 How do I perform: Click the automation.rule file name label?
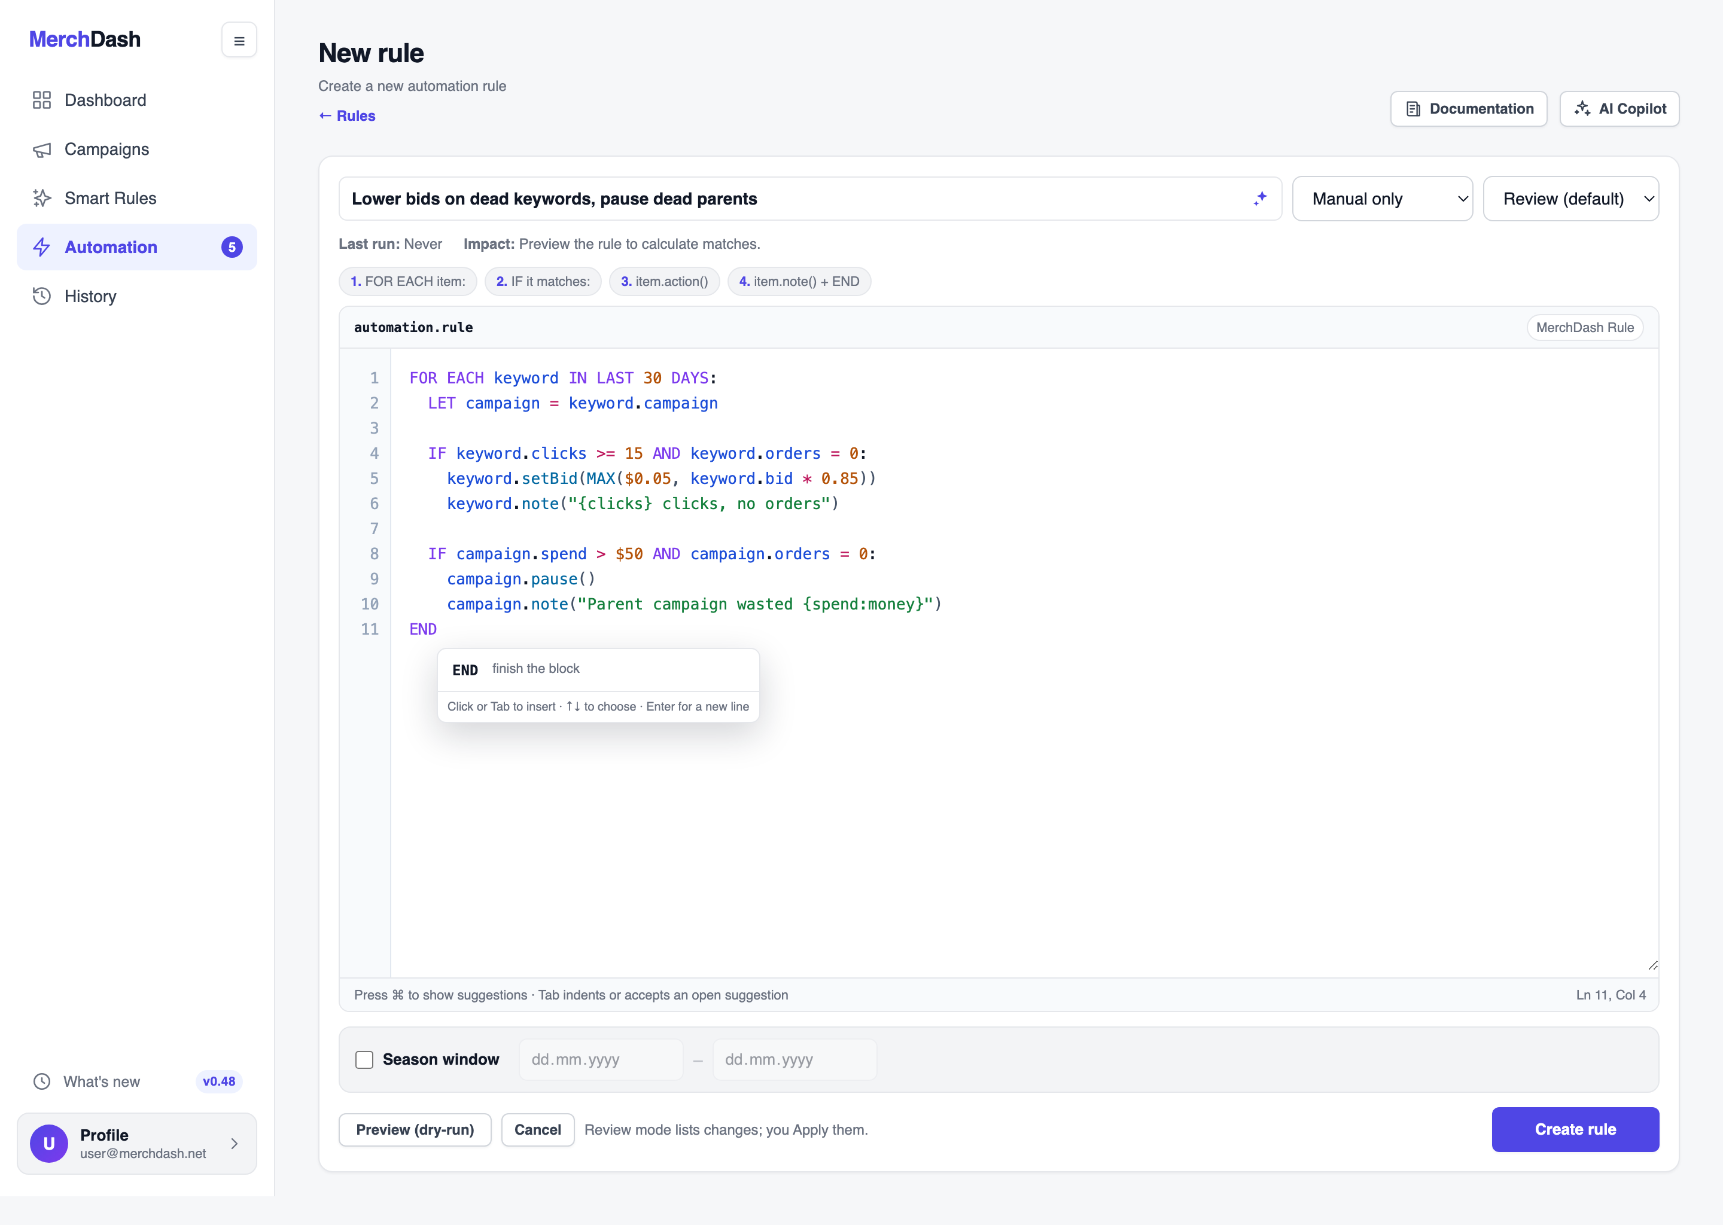click(x=413, y=327)
